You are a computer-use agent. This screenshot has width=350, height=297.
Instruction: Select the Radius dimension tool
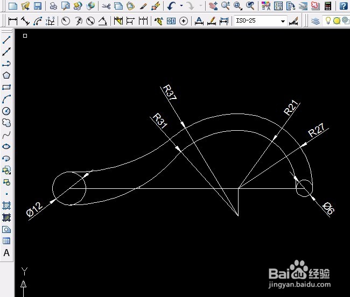pos(66,21)
